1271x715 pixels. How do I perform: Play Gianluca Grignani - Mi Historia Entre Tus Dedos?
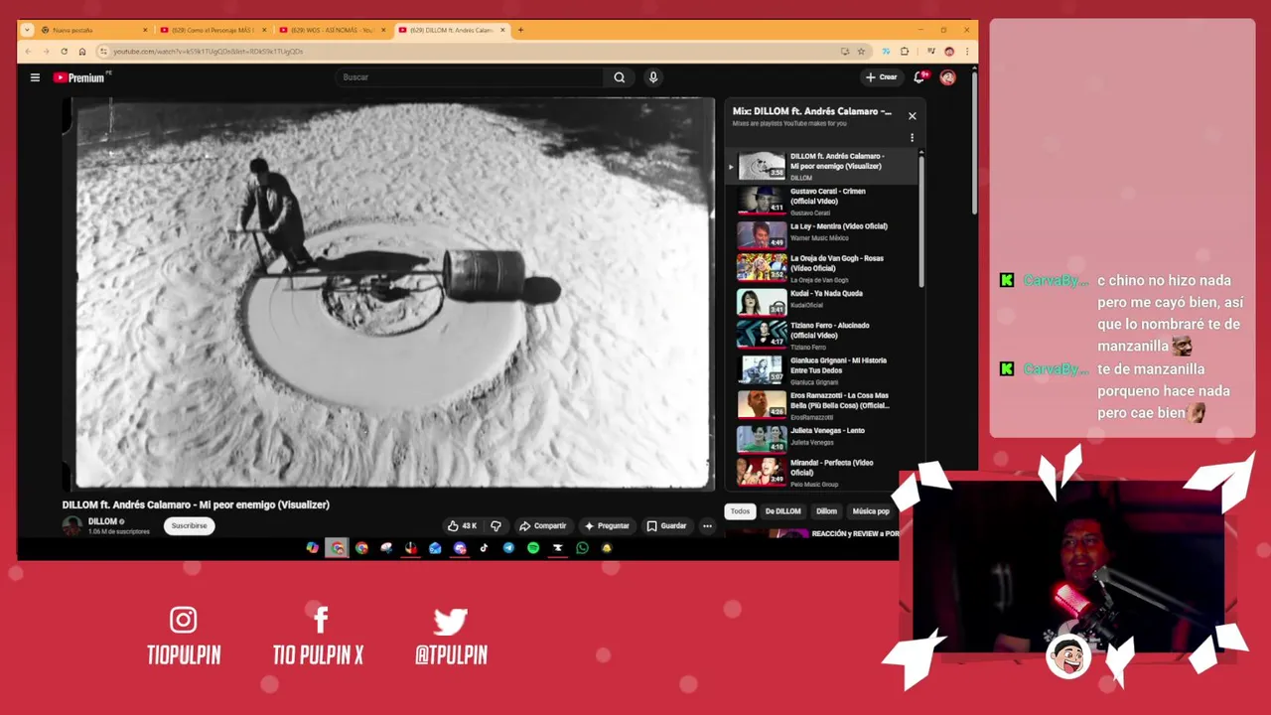tap(824, 370)
